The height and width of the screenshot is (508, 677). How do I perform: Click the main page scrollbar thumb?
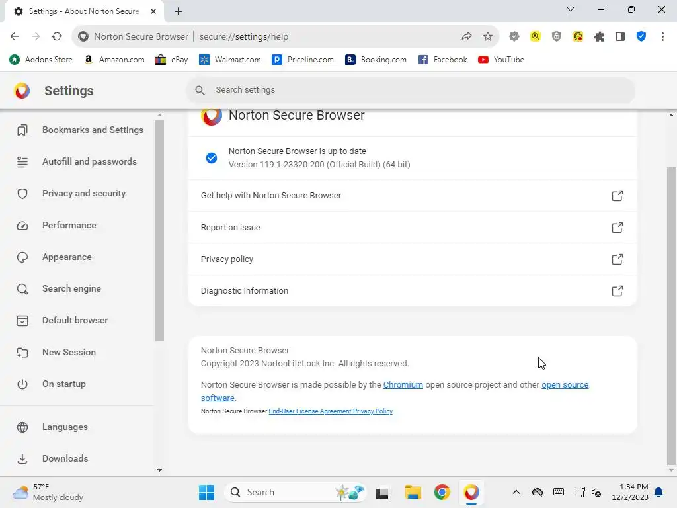671,316
